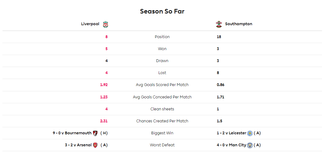Select the 1 - 2 v Leicester result
The width and height of the screenshot is (326, 158).
click(231, 133)
